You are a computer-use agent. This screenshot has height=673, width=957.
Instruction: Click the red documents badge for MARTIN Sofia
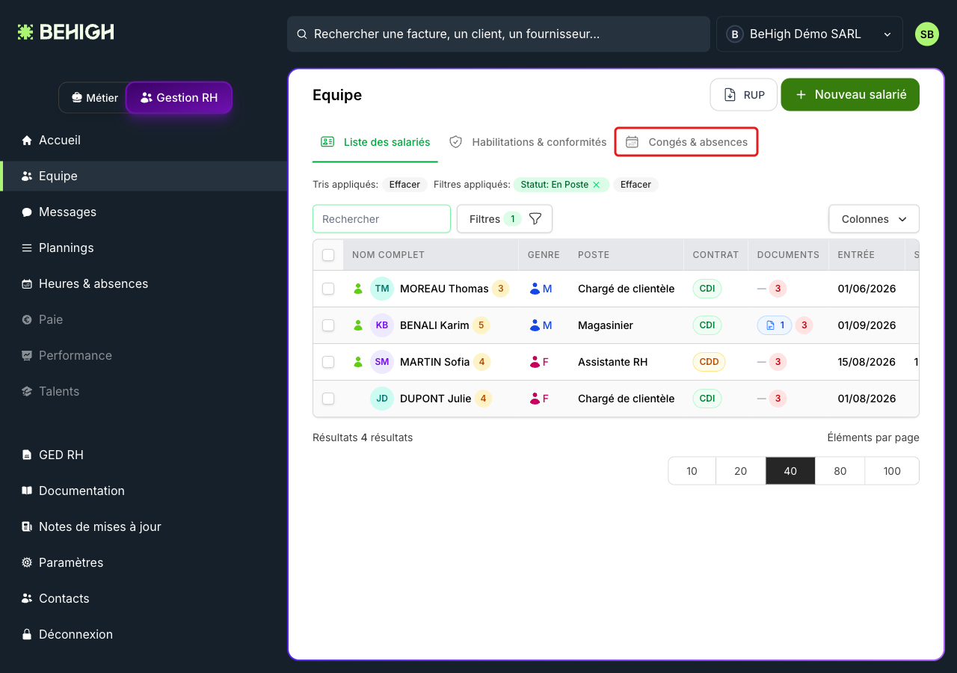click(x=778, y=362)
